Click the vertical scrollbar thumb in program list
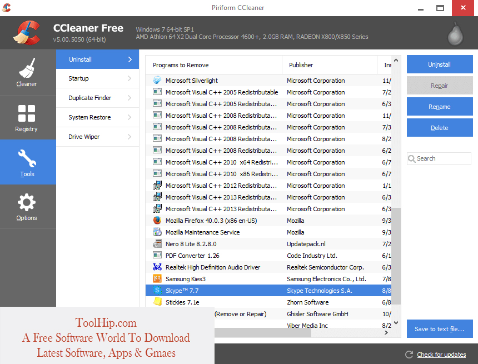The height and width of the screenshot is (364, 478). point(396,256)
